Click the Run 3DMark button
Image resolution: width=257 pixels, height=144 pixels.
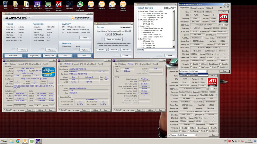(x=13, y=56)
